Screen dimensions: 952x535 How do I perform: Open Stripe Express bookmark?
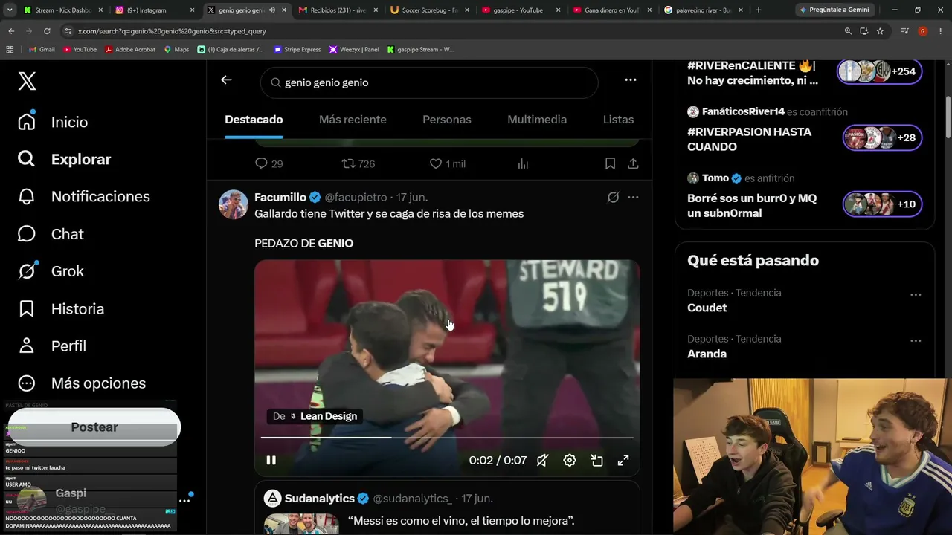click(297, 49)
